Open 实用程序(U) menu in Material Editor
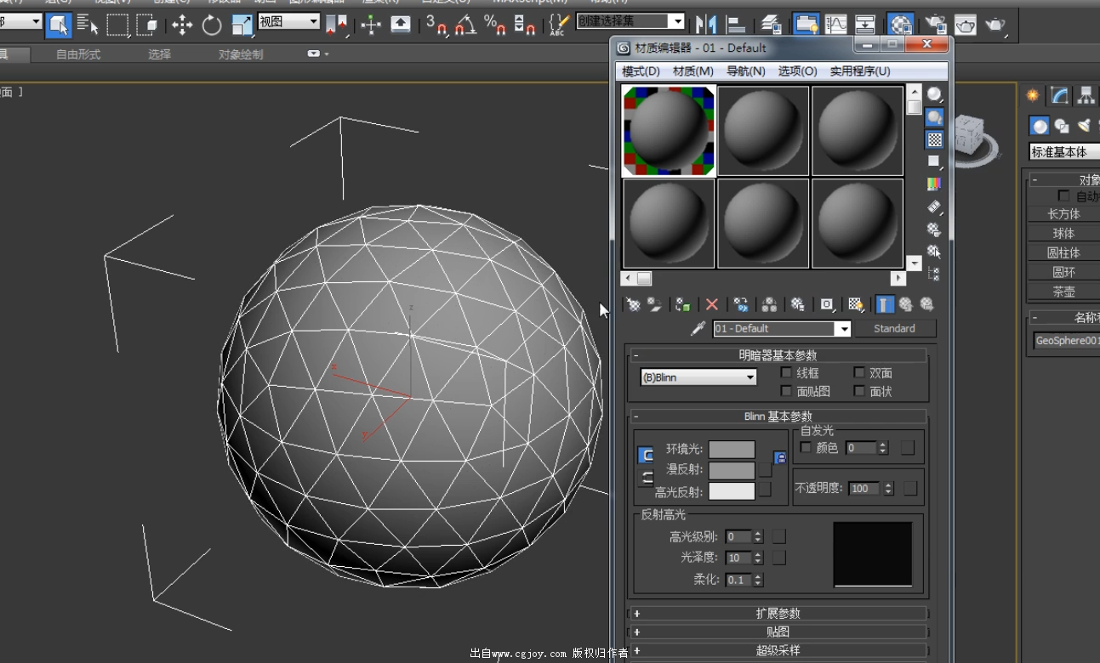Screen dimensions: 1100x663 click(x=860, y=71)
